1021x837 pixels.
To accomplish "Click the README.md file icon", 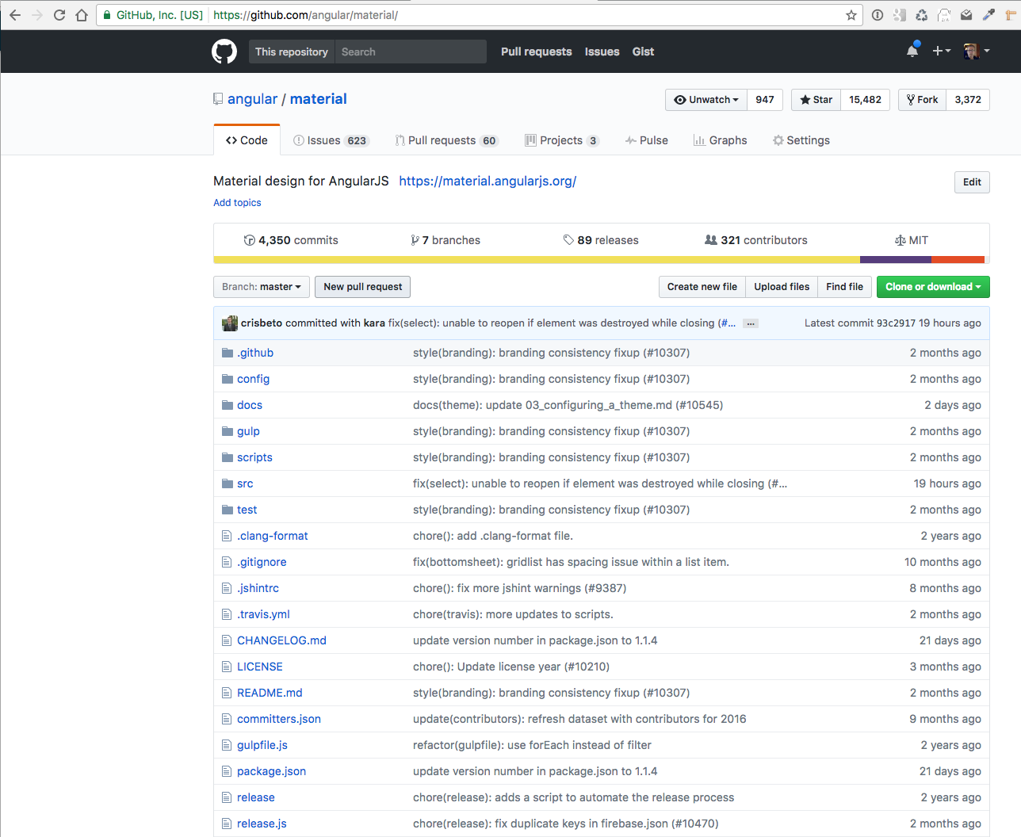I will tap(227, 693).
